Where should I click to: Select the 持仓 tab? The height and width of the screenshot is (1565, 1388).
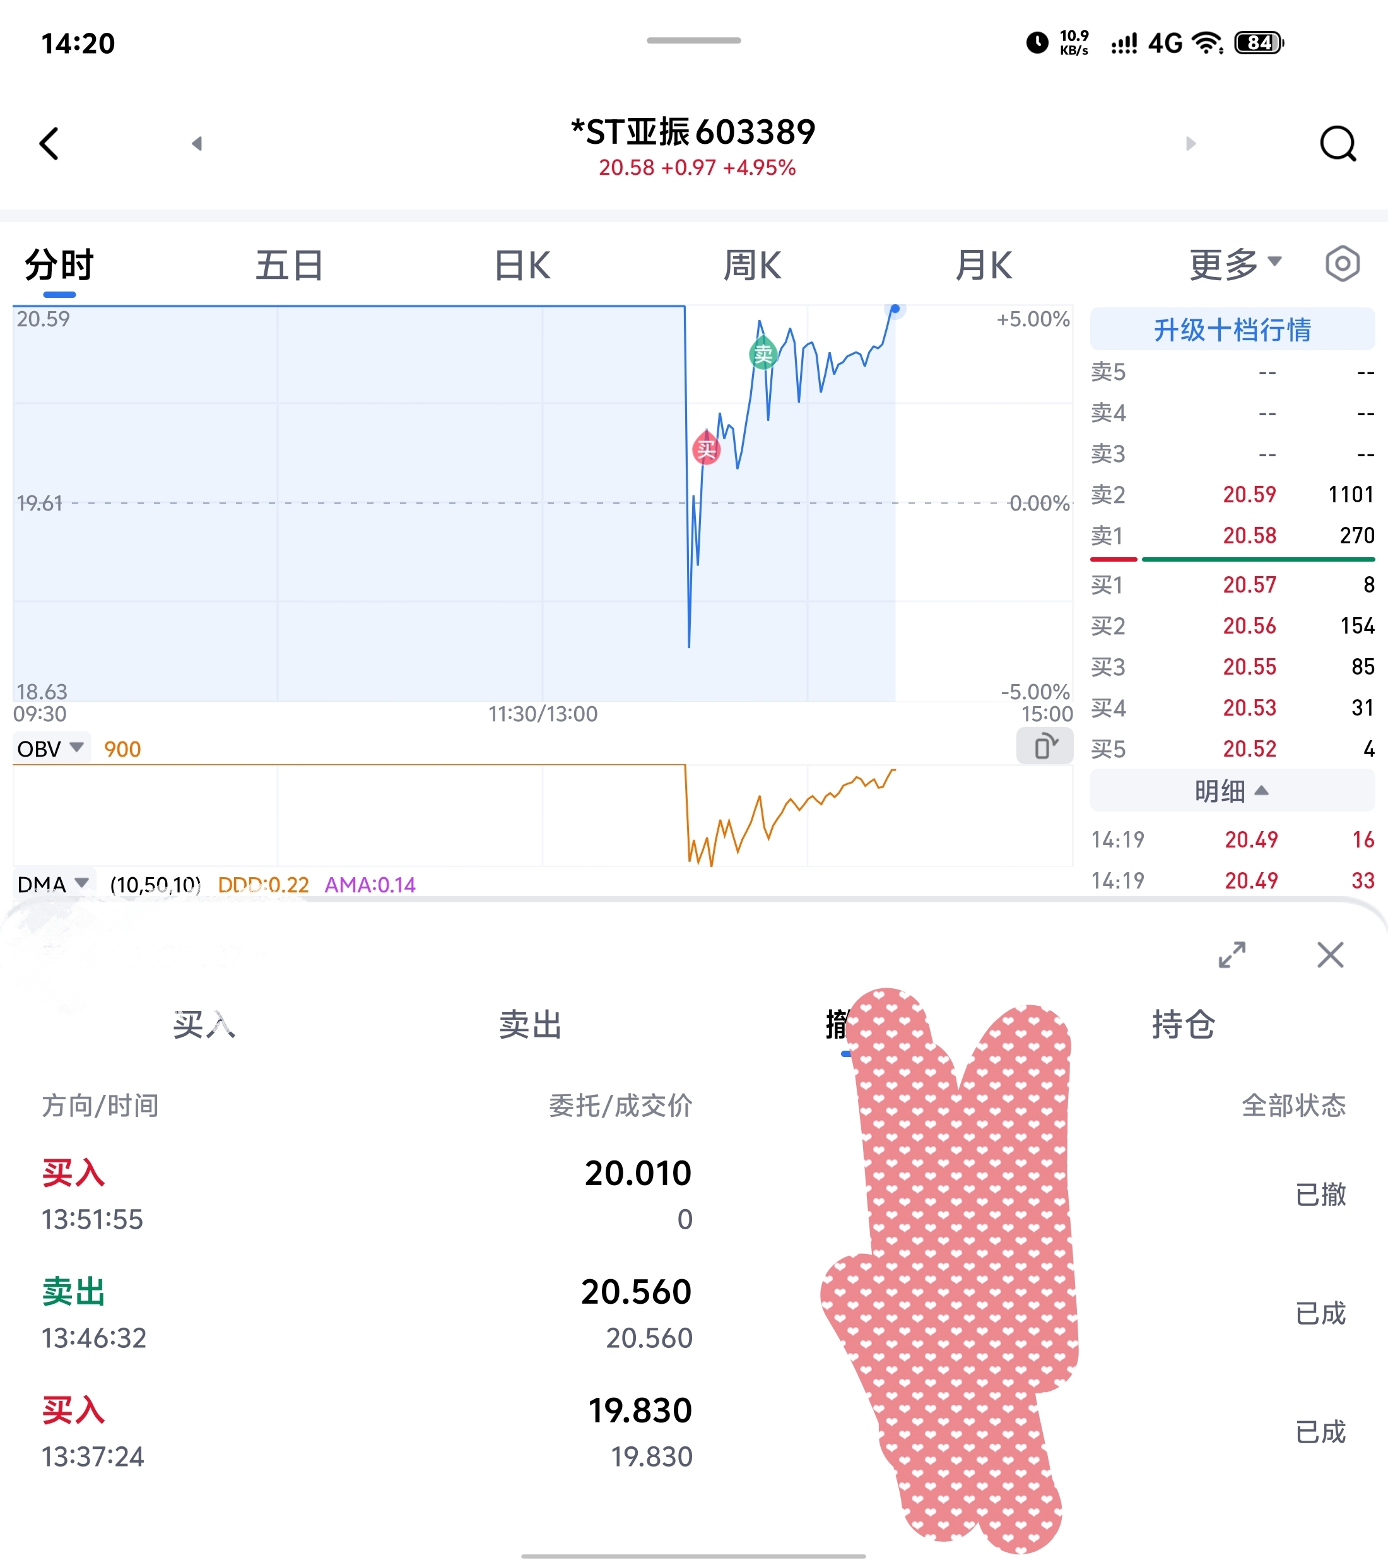click(x=1183, y=1024)
